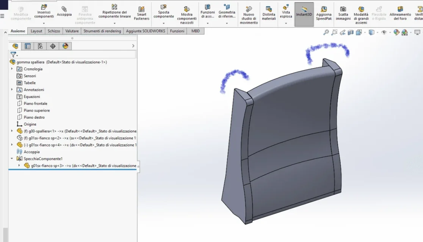The width and height of the screenshot is (423, 242).
Task: Click the previous view icon
Action: click(x=343, y=33)
